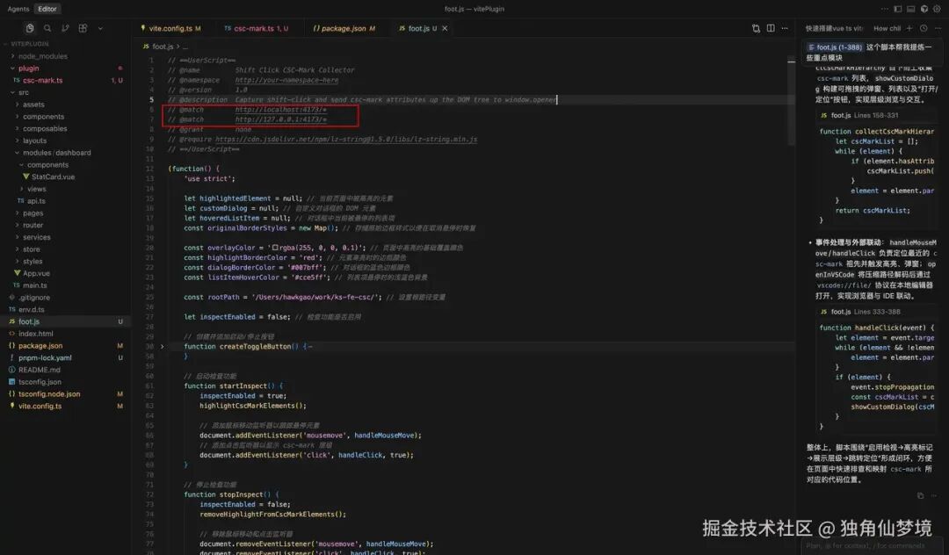Open pnpm-lock.yaml in the explorer
Viewport: 949px width, 555px height.
tap(45, 358)
